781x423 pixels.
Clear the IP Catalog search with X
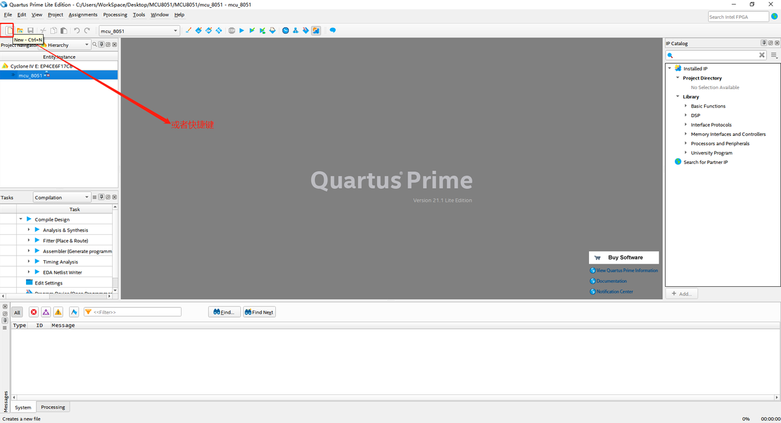click(762, 55)
